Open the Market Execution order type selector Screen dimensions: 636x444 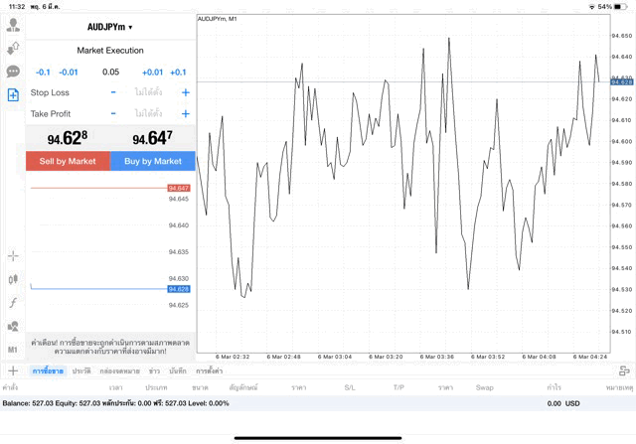tap(110, 50)
